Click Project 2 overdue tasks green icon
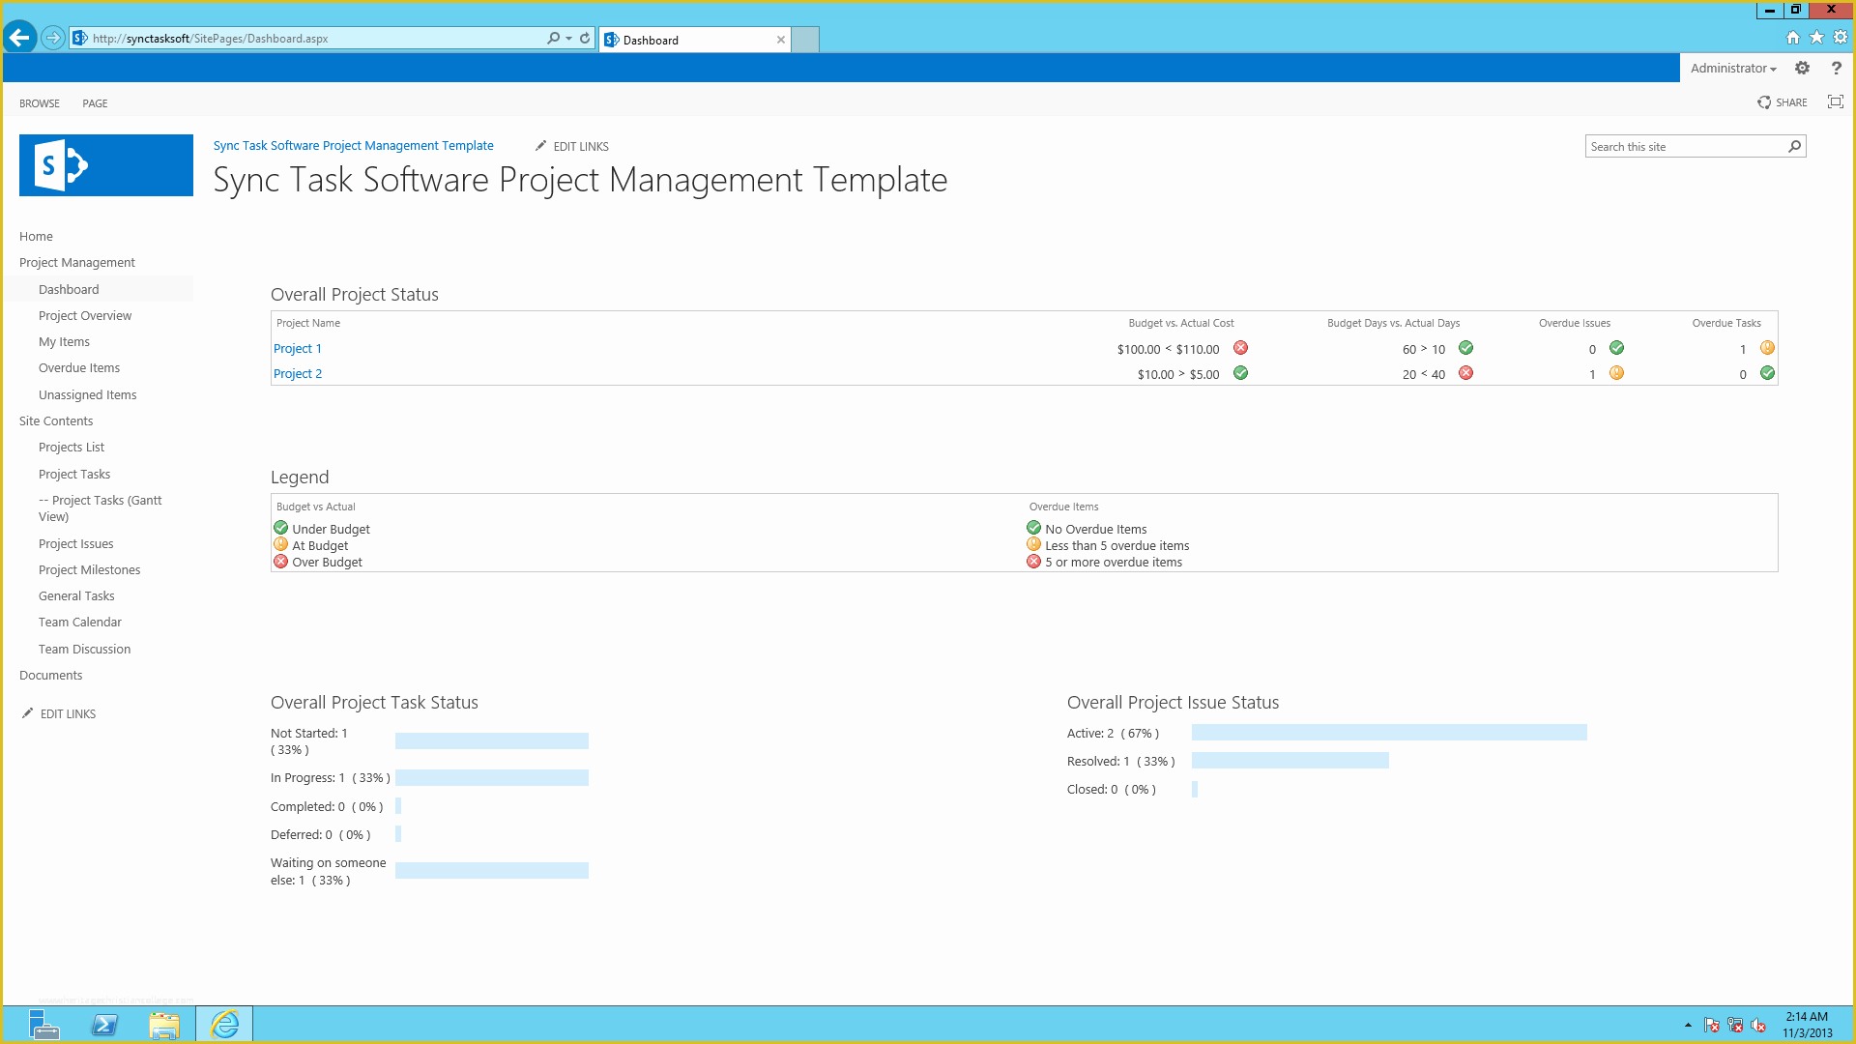This screenshot has width=1856, height=1044. click(x=1767, y=373)
